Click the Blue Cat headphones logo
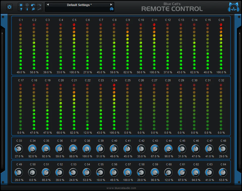The width and height of the screenshot is (242, 191). point(234,7)
